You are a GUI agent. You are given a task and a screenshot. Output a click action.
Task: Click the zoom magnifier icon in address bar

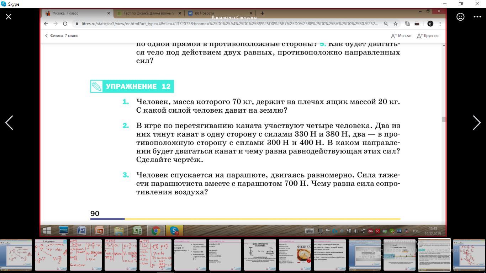tap(386, 23)
